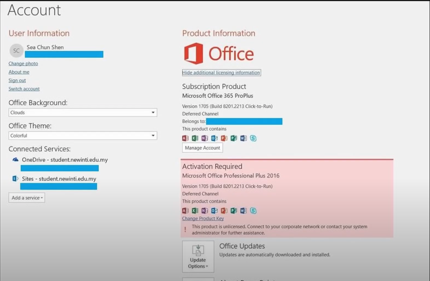Click the SC user avatar circle
Screen dimensions: 430x281
16,51
